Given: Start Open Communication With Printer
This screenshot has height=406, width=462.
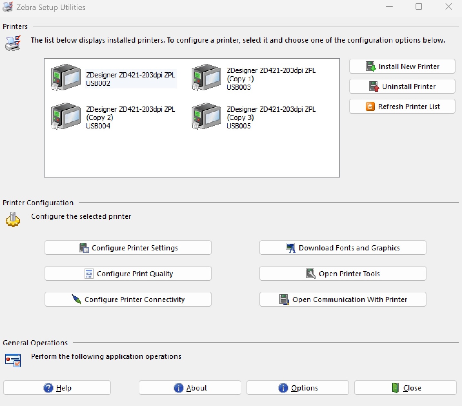Looking at the screenshot, I should click(343, 299).
